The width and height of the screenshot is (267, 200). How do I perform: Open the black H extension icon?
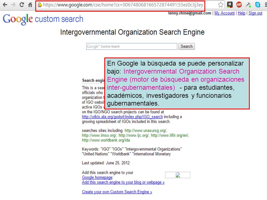230,5
